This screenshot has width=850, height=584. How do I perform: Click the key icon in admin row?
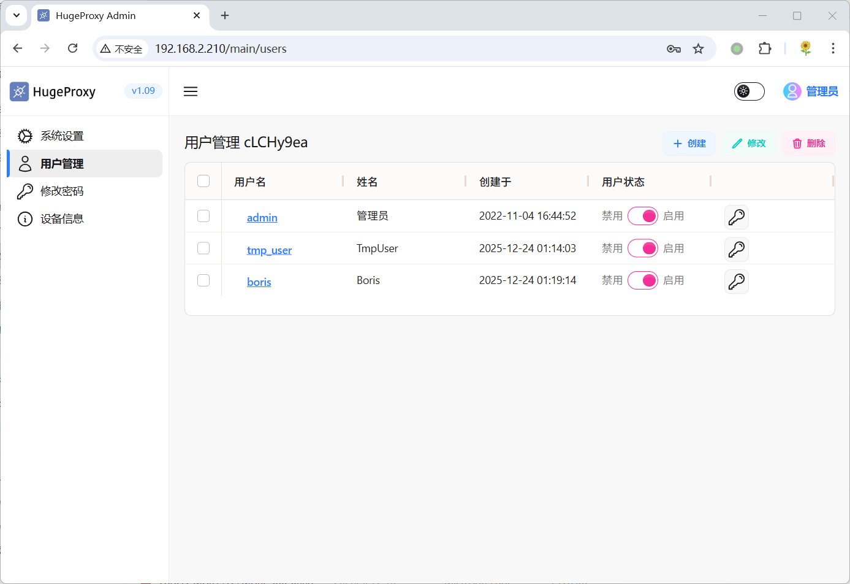pos(736,217)
